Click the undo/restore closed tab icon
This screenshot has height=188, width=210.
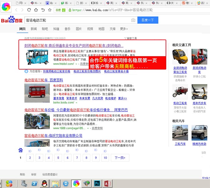43,10
